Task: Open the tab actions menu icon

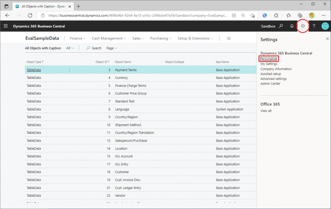Action: pyautogui.click(x=6, y=6)
